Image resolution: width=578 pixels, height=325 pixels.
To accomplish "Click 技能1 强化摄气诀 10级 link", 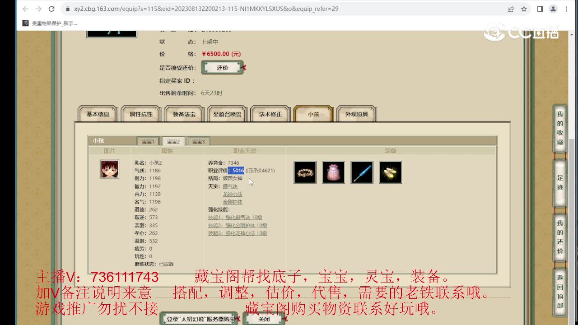I will 235,218.
